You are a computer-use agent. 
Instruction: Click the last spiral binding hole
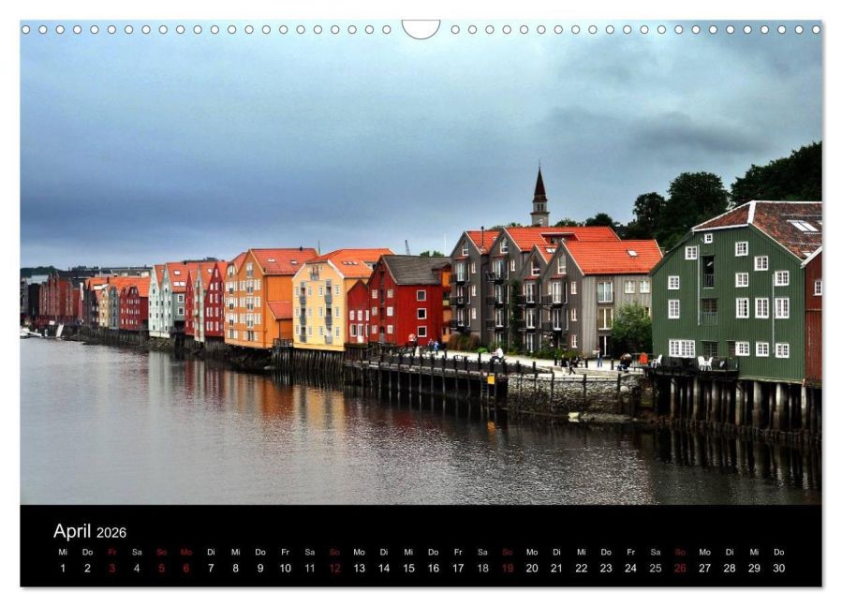(816, 30)
